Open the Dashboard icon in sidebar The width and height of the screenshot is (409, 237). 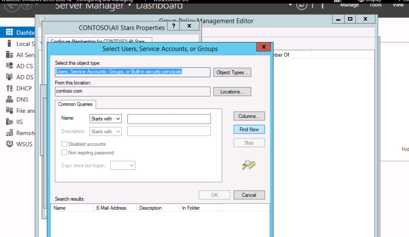(10, 33)
